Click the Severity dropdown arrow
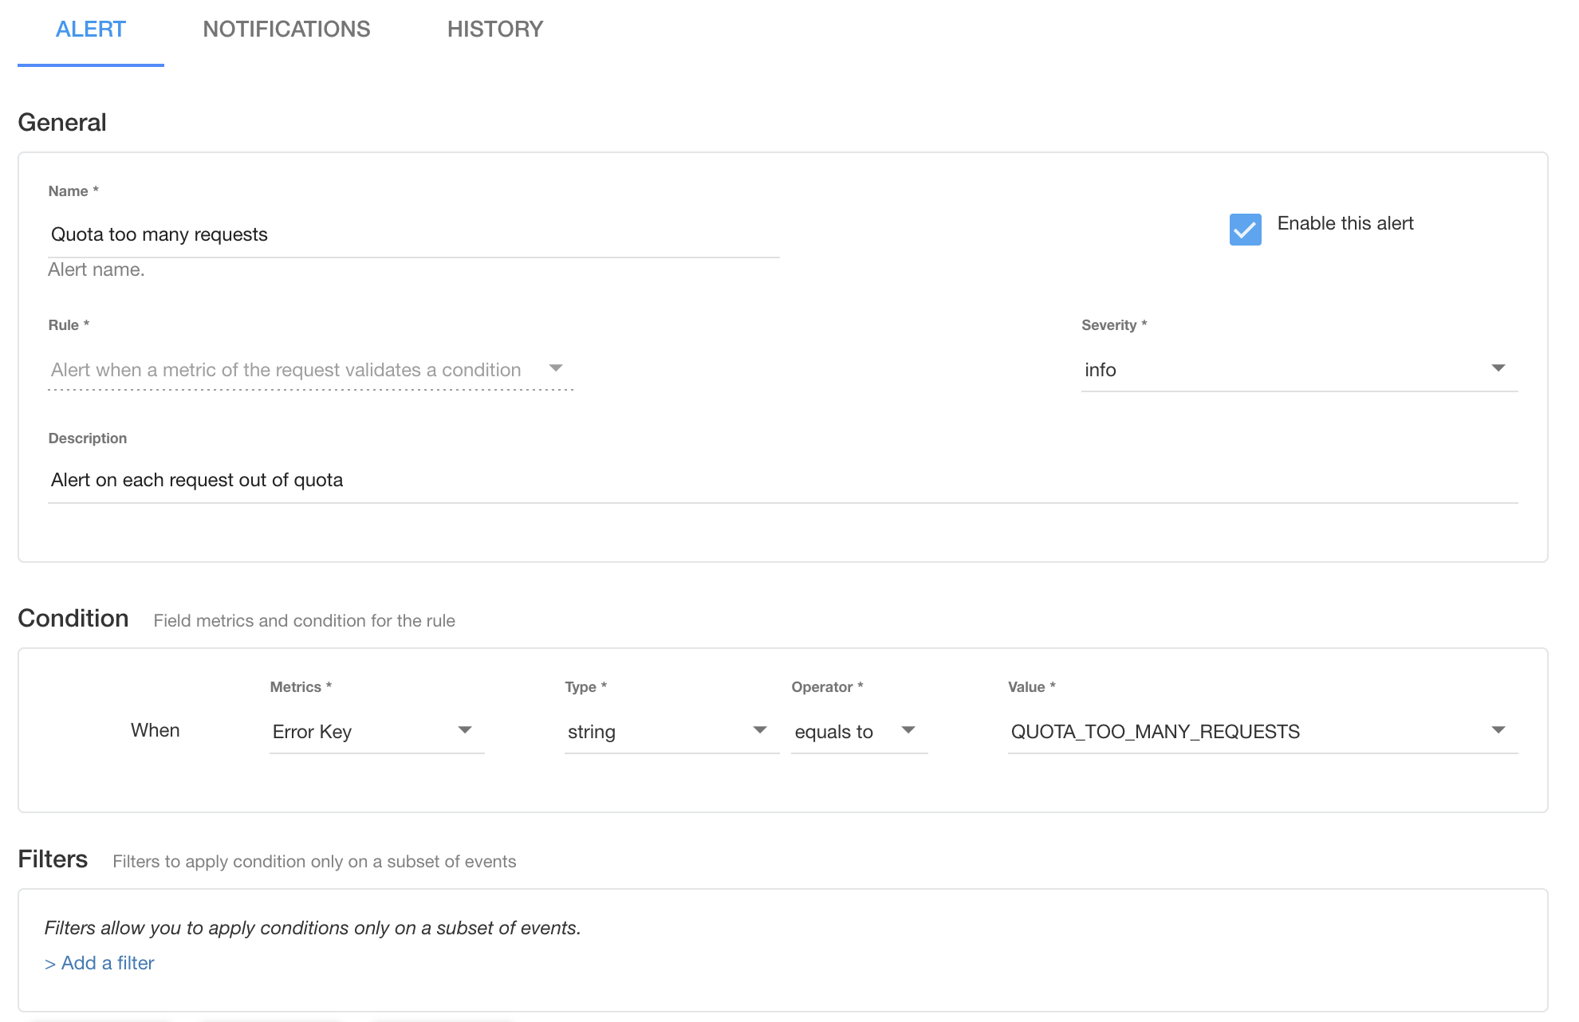This screenshot has height=1022, width=1579. click(x=1498, y=368)
